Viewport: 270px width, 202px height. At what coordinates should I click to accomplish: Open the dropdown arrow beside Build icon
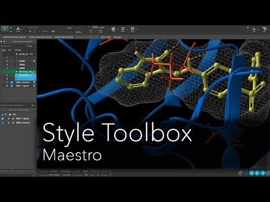click(x=136, y=29)
